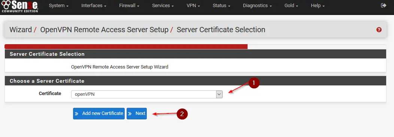The image size is (394, 137).
Task: Click the red wizard progress bar
Action: tap(126, 47)
